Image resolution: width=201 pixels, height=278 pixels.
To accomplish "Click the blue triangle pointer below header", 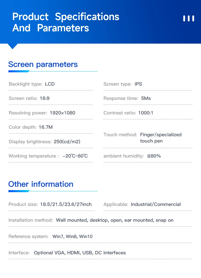I will click(x=13, y=46).
